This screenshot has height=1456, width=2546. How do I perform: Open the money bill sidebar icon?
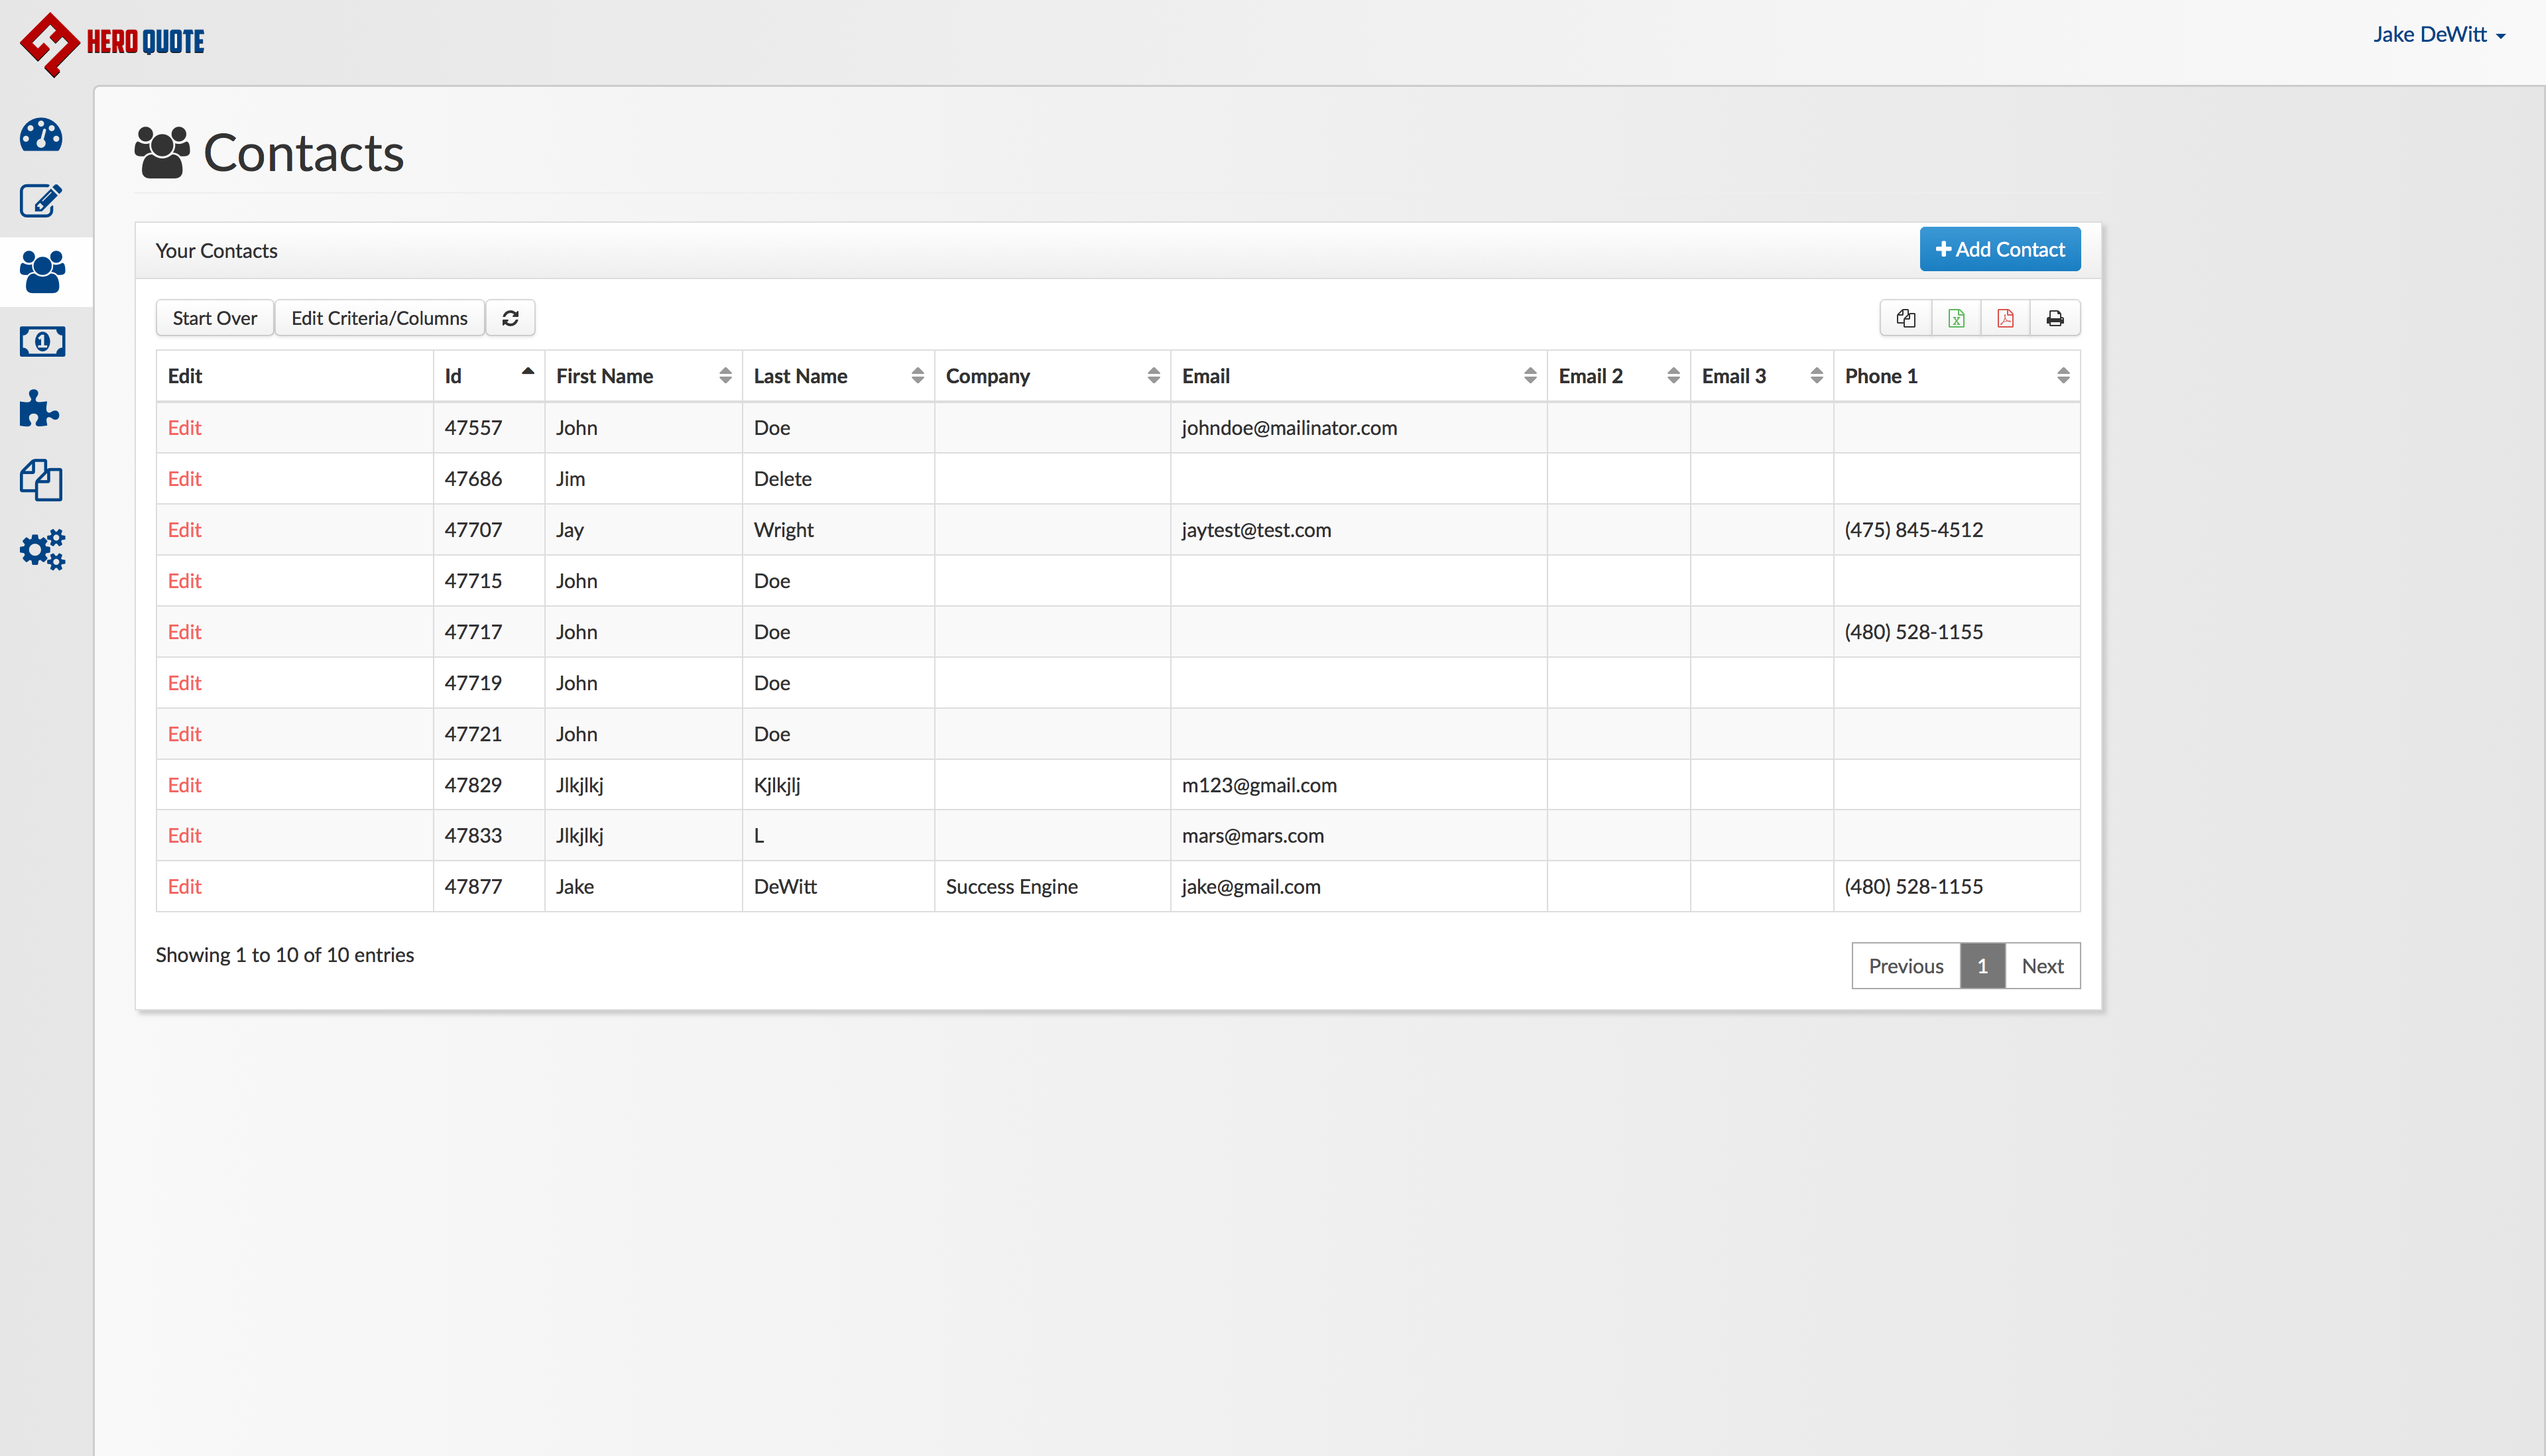pos(42,342)
